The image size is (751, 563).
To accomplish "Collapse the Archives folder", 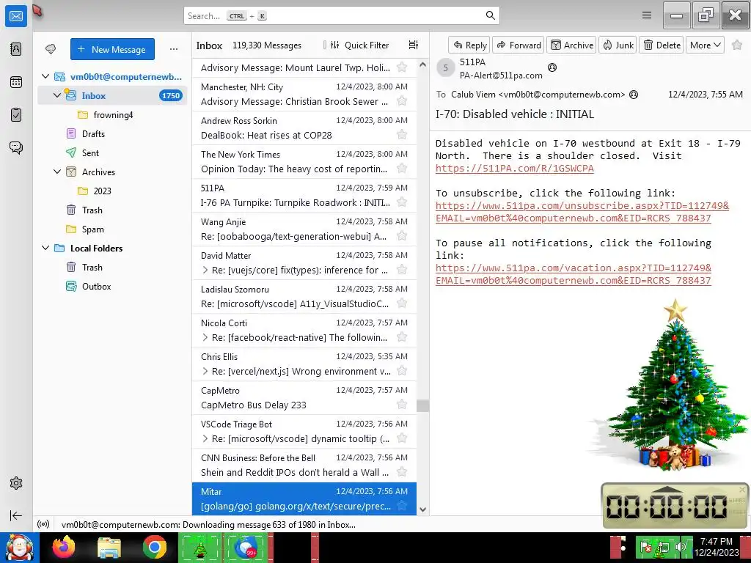I will pos(57,172).
